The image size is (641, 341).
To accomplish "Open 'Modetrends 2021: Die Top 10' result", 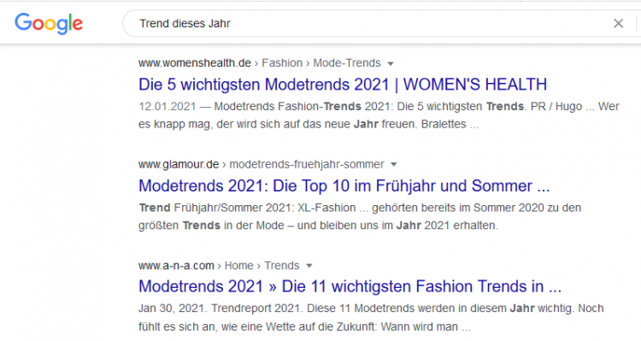I will tap(344, 185).
